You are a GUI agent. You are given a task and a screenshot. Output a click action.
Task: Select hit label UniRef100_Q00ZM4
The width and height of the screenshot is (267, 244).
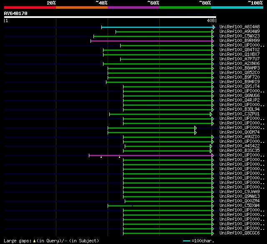point(239,201)
